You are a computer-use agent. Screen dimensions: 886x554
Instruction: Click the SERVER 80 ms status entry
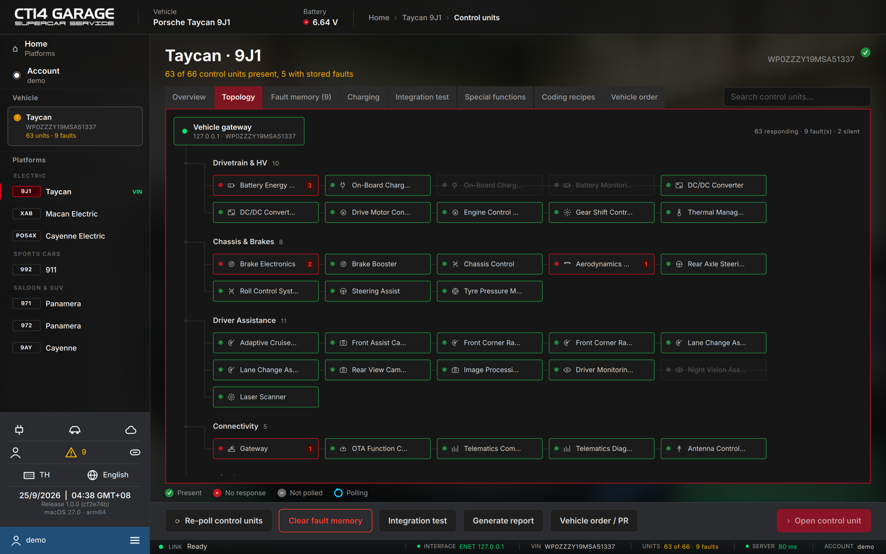click(771, 547)
